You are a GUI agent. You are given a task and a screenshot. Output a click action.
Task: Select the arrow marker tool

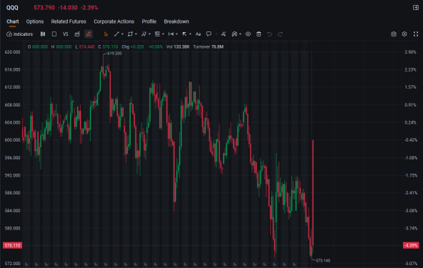184,34
